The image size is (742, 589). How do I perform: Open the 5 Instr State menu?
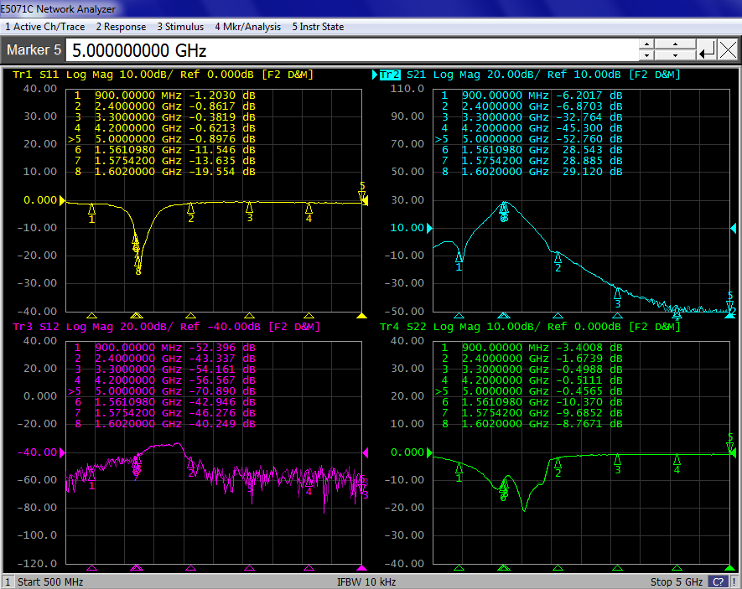tap(318, 27)
